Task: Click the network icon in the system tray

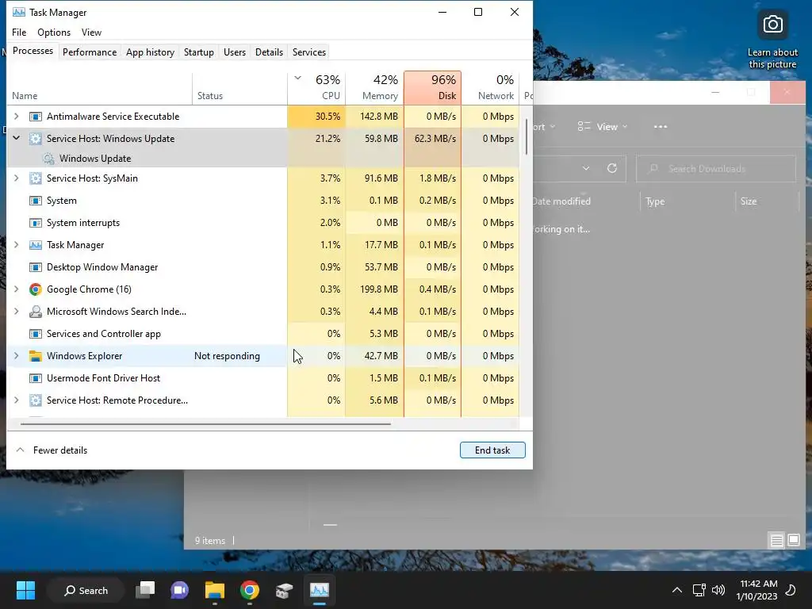Action: coord(699,590)
